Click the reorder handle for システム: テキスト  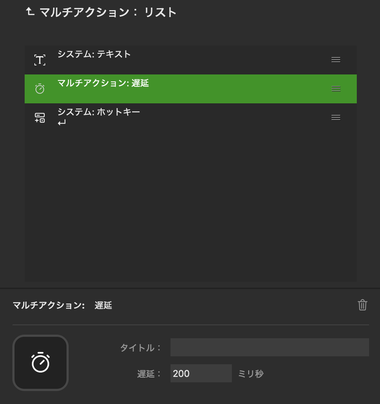click(x=336, y=60)
